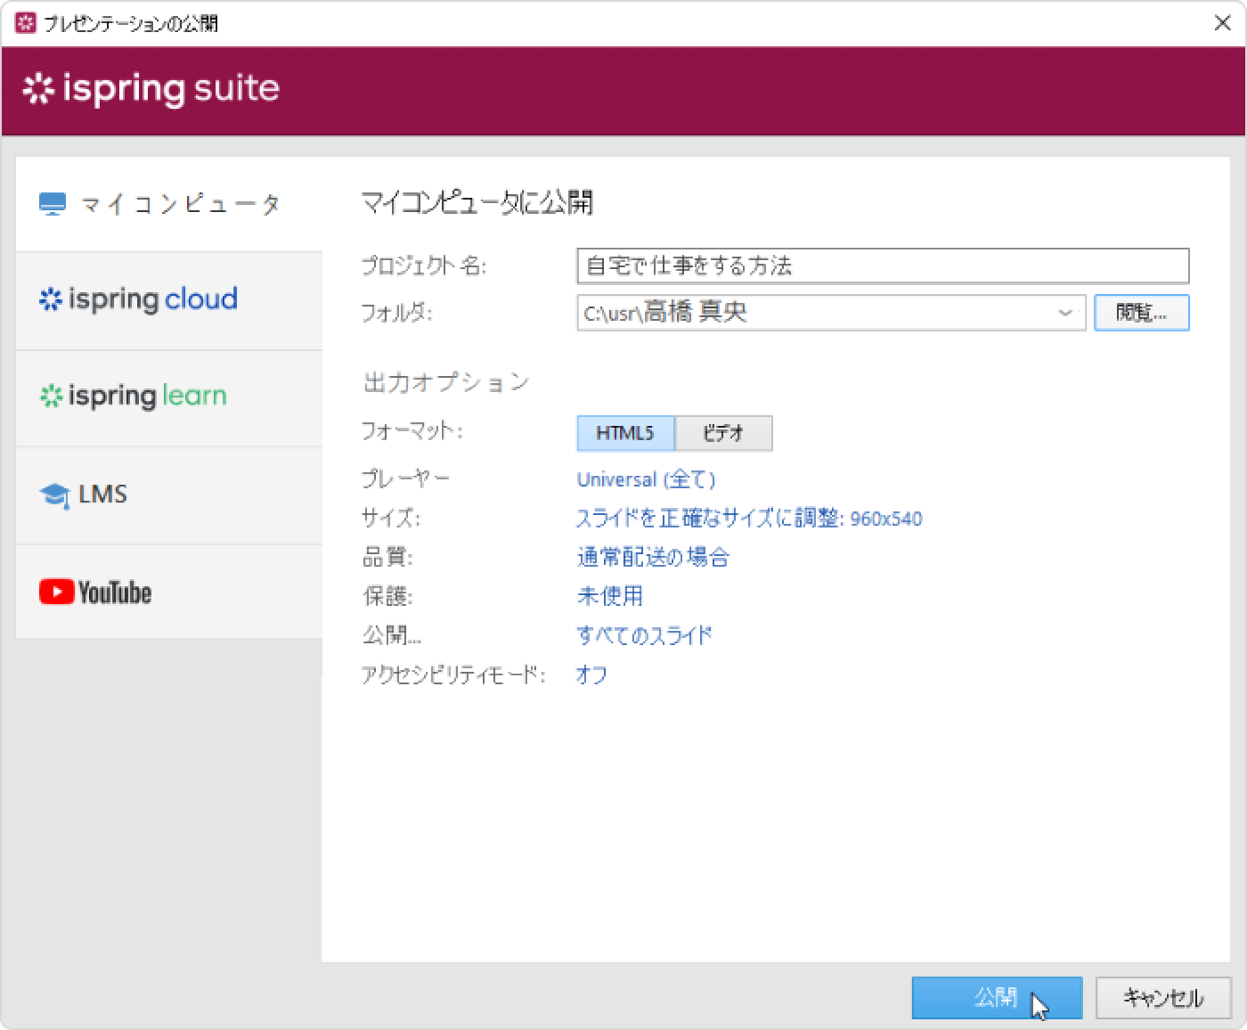Select the YouTube publishing tab
The image size is (1247, 1030).
click(169, 592)
